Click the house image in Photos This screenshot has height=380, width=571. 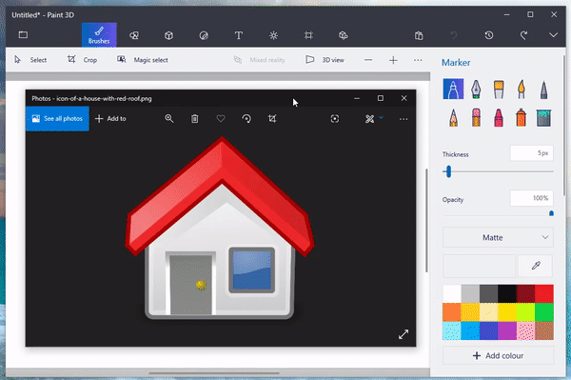pyautogui.click(x=220, y=229)
